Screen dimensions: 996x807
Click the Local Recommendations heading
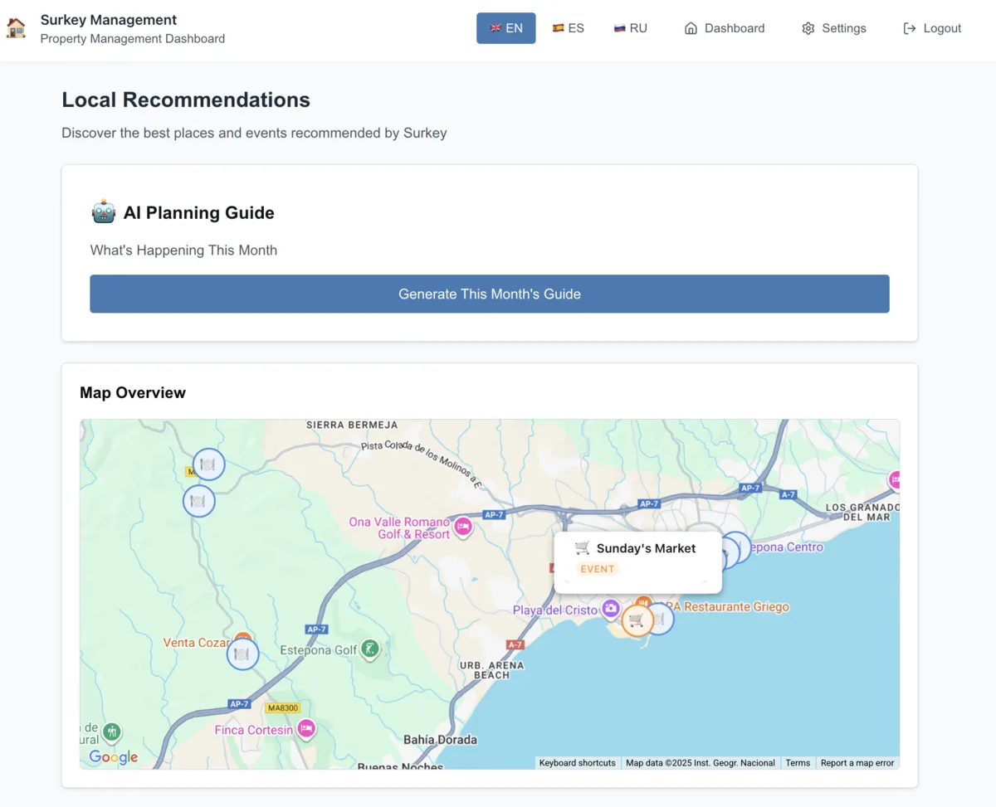pos(186,100)
